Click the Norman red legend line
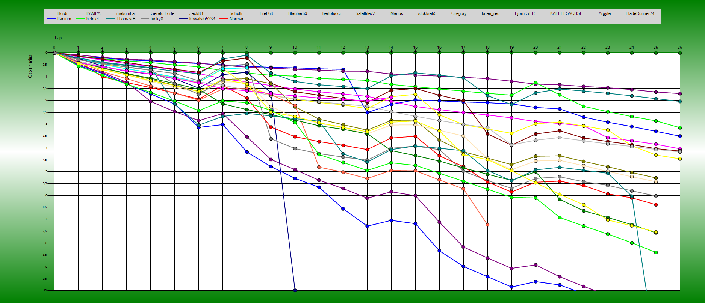 click(224, 19)
